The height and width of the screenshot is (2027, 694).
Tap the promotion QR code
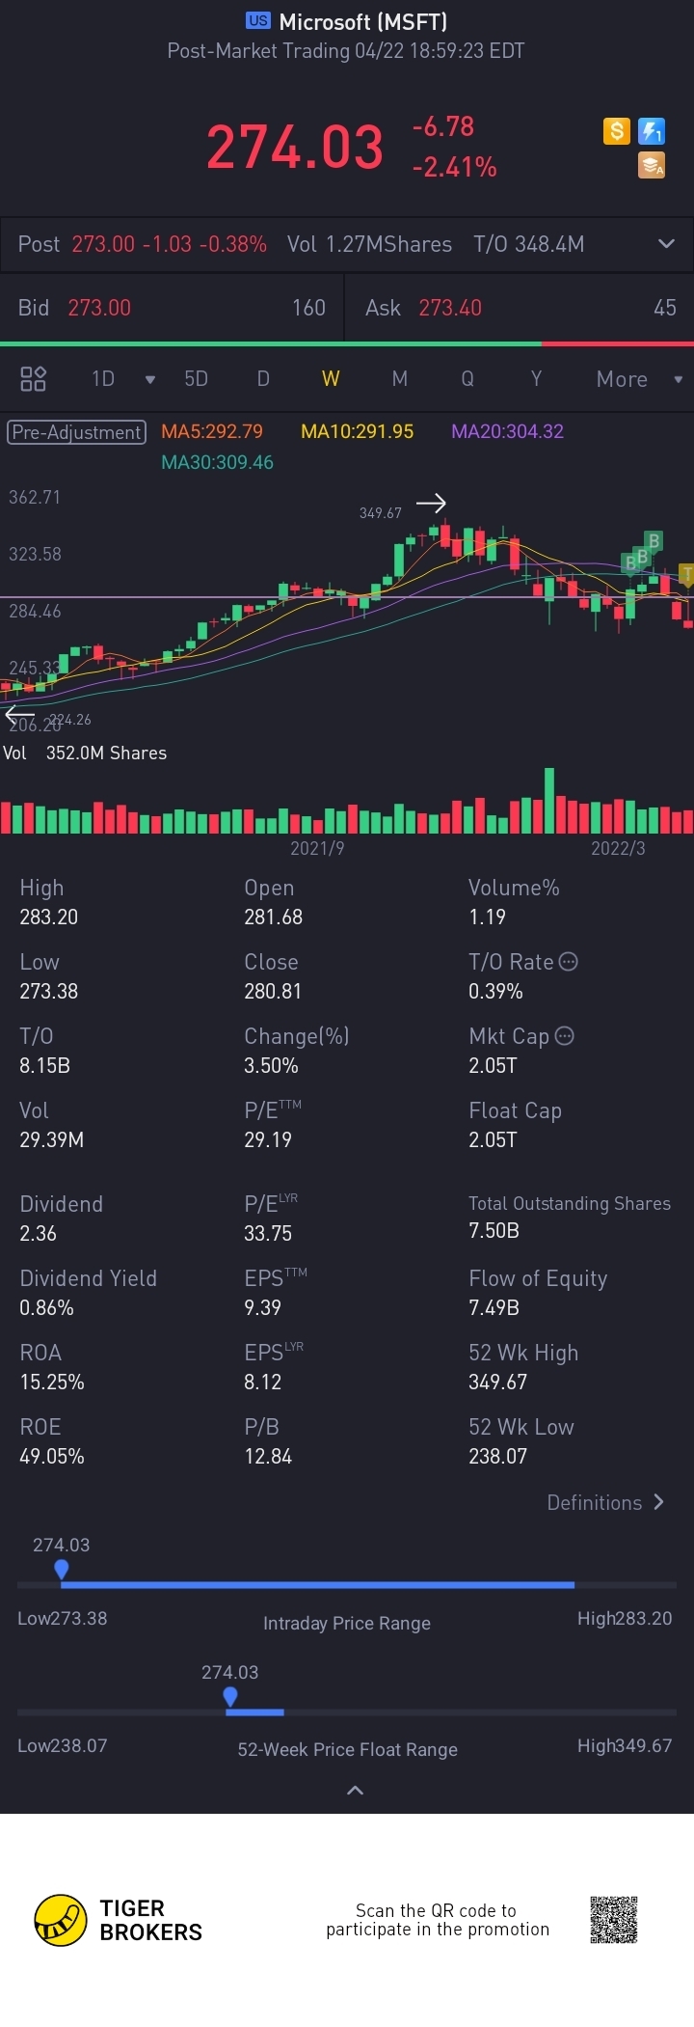pyautogui.click(x=614, y=1919)
